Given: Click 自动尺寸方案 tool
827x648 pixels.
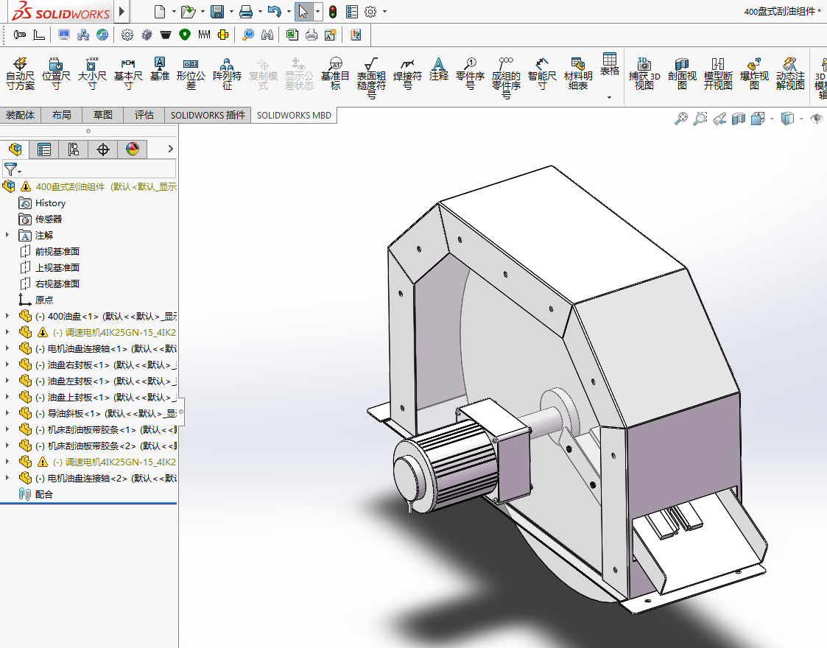Looking at the screenshot, I should tap(20, 74).
